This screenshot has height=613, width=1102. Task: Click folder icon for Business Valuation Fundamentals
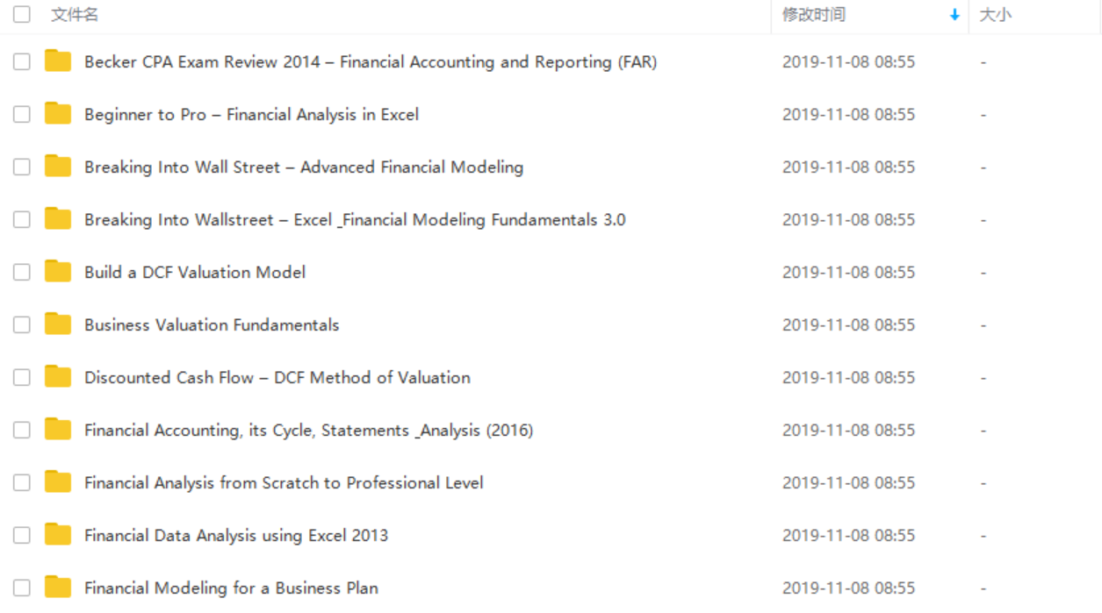(58, 324)
